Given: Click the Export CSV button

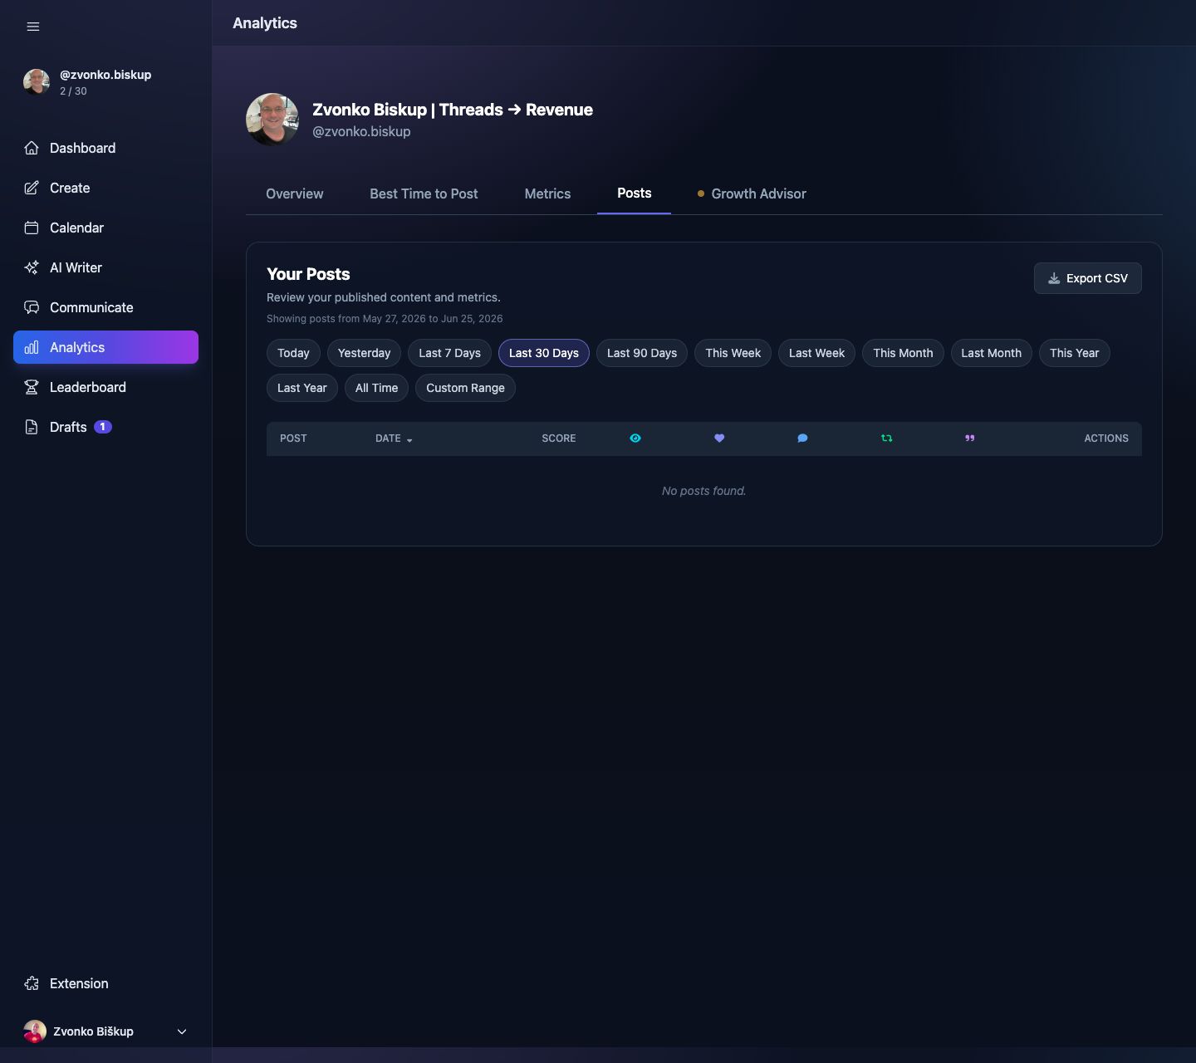Looking at the screenshot, I should [x=1087, y=278].
